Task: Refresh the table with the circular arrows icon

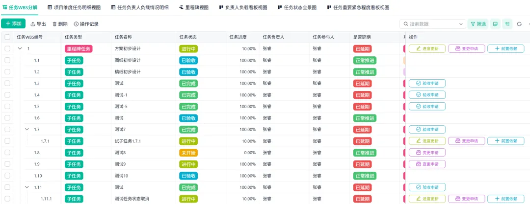Action: [x=520, y=24]
